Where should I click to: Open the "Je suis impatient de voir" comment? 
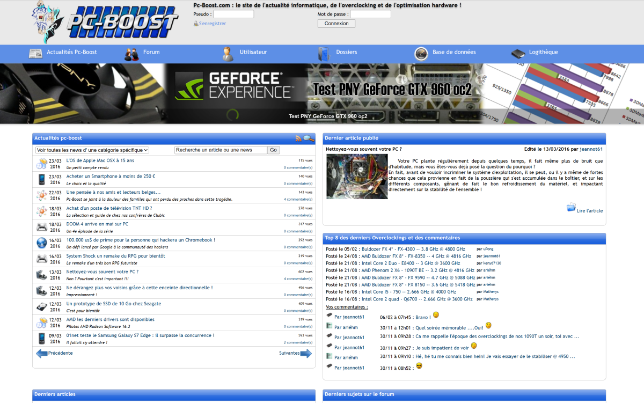pyautogui.click(x=442, y=348)
